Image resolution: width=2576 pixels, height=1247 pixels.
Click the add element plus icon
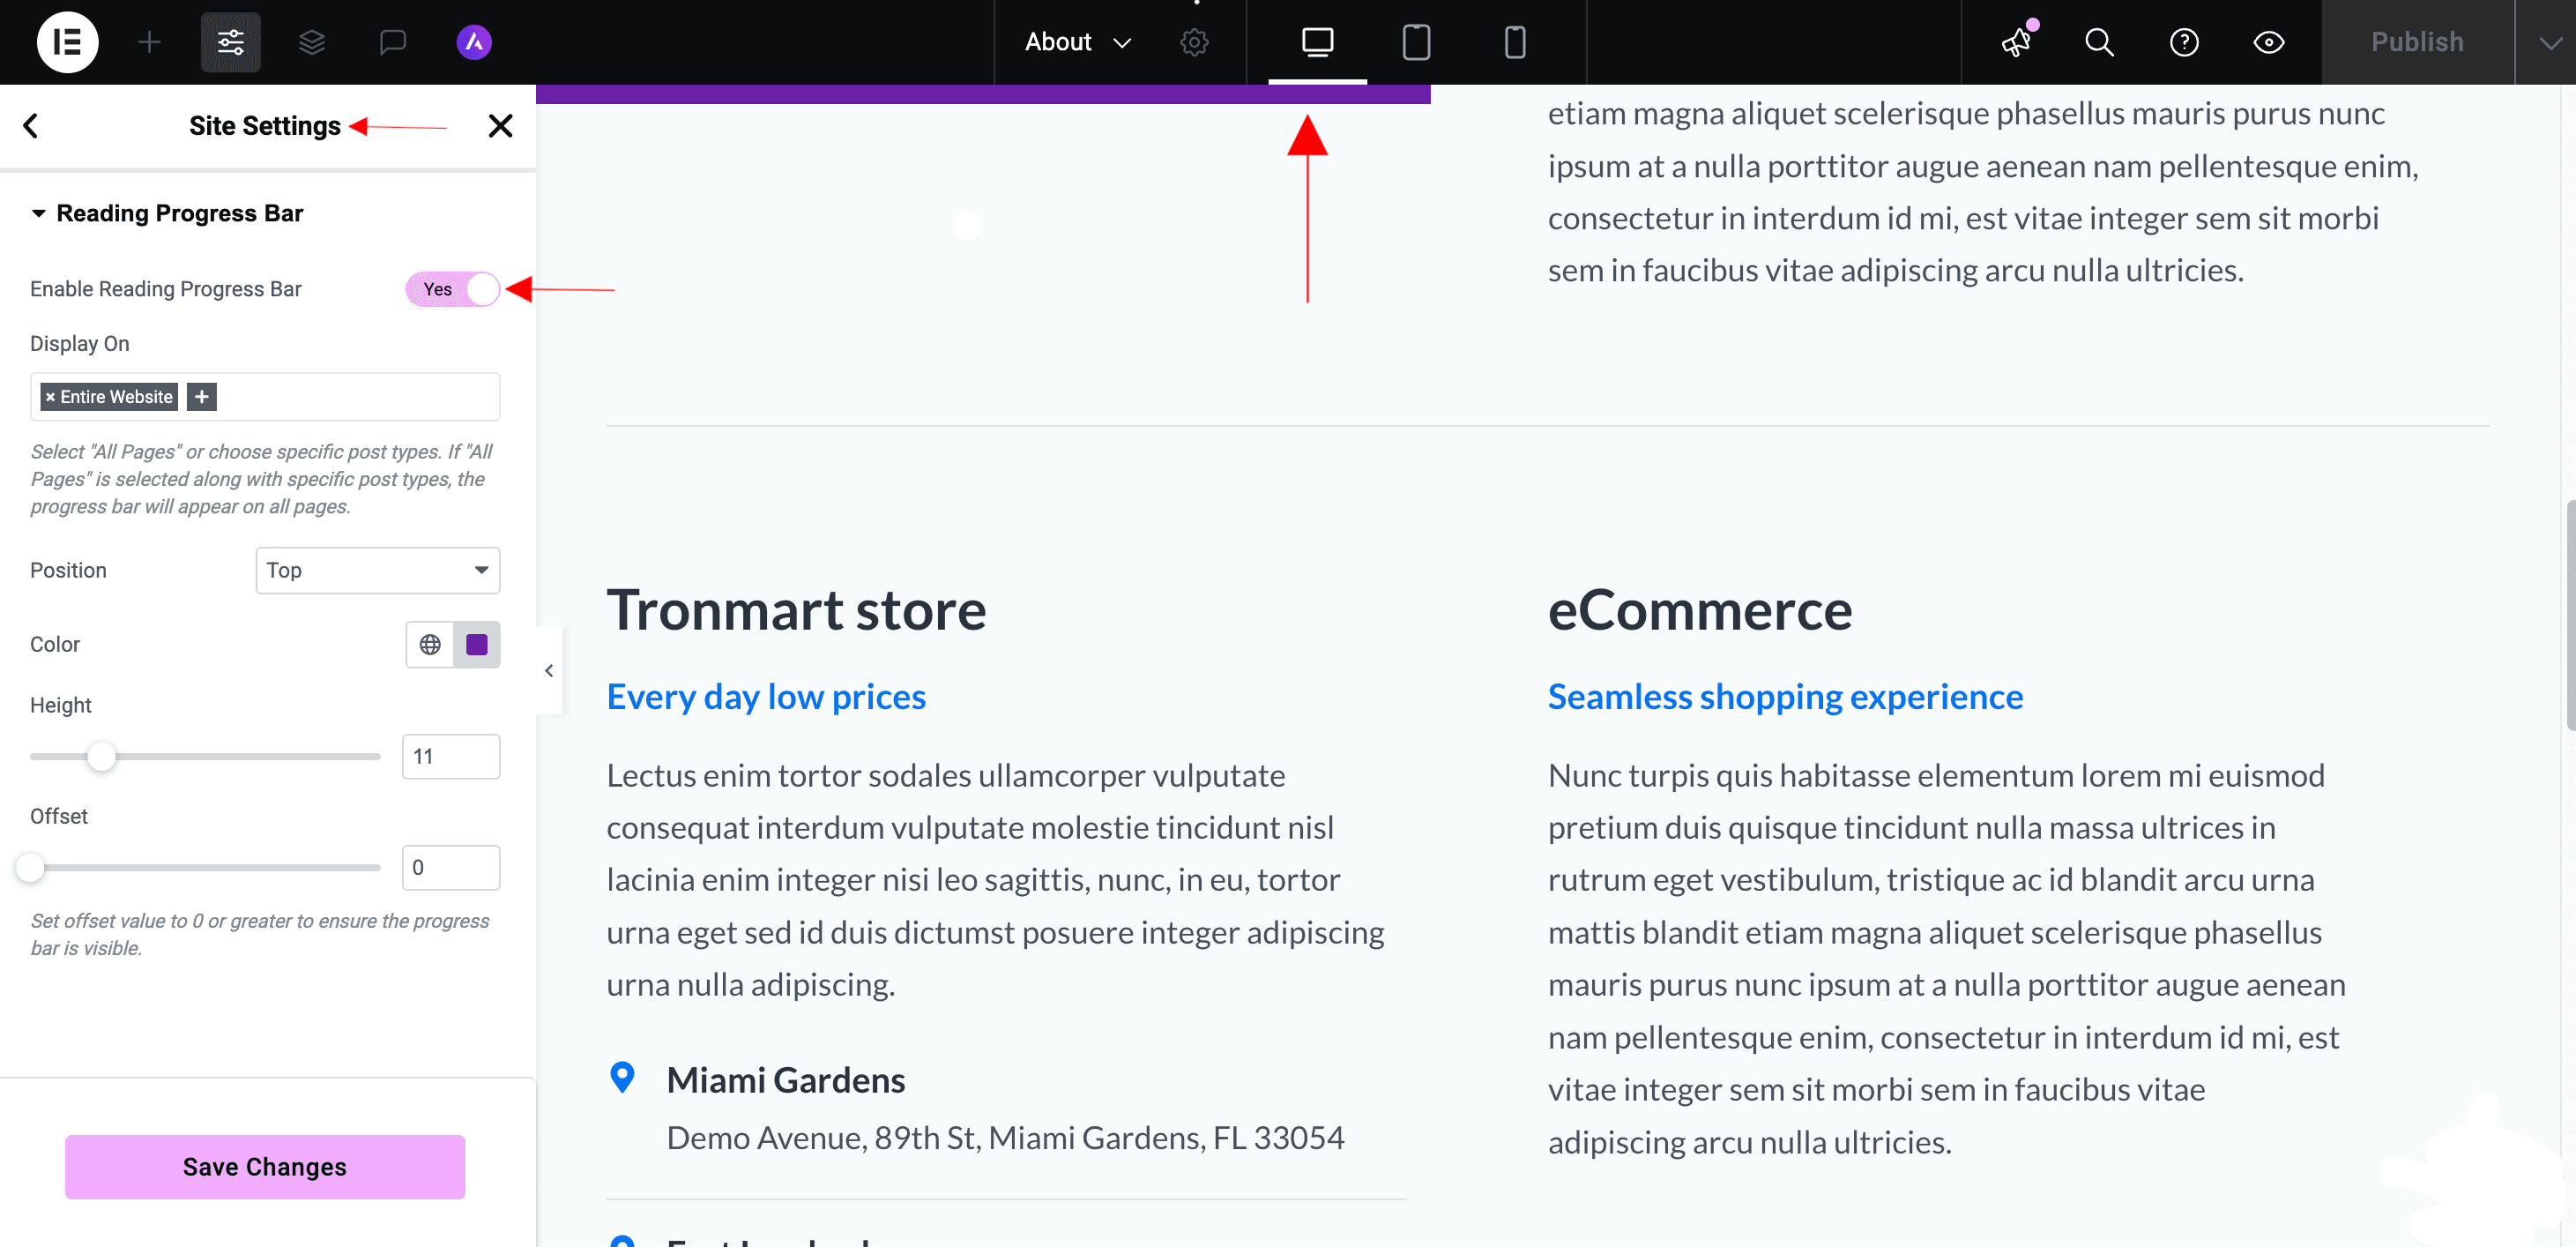tap(150, 42)
